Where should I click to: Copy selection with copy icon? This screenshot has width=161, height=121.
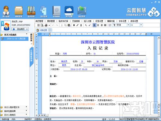tap(65, 25)
